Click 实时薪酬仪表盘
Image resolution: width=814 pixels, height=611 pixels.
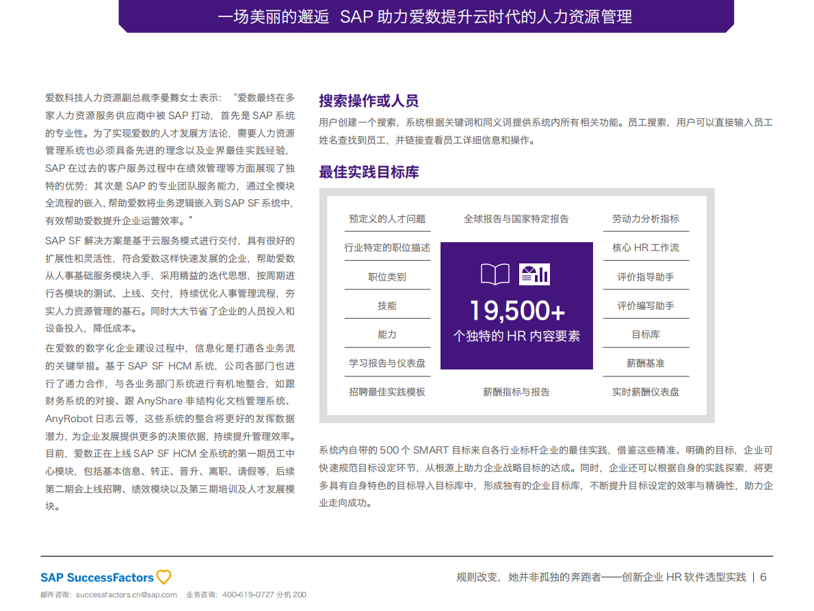pos(645,391)
